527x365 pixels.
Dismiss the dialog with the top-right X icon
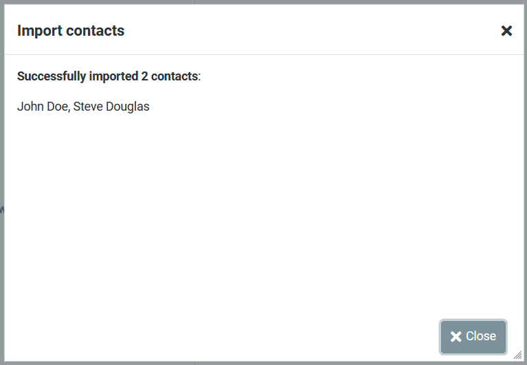pos(506,30)
